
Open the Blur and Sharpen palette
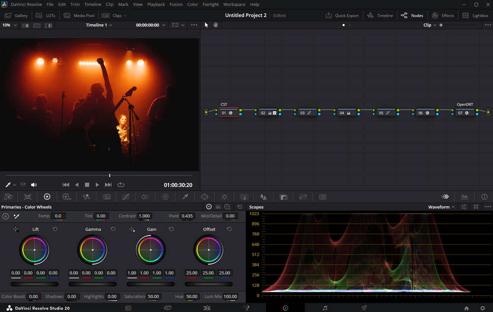tap(263, 197)
